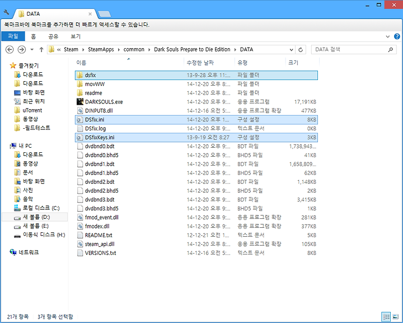The image size is (403, 323).
Task: Open the 보기 ribbon tab
Action: tap(76, 36)
